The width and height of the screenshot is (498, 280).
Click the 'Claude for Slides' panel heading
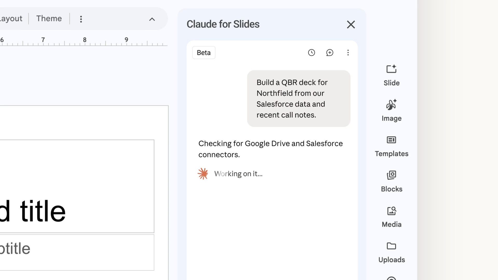tap(223, 24)
